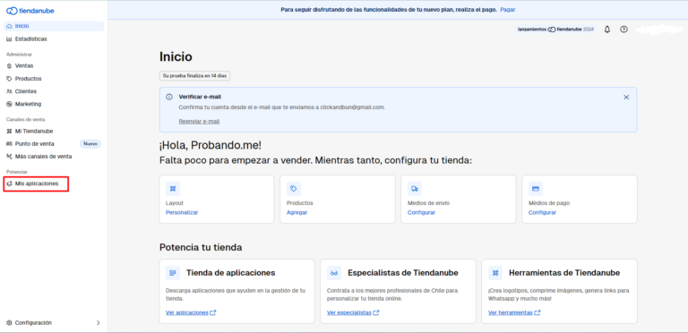Expand Configuración with the chevron arrow
Viewport: 688px width, 333px height.
click(x=98, y=323)
